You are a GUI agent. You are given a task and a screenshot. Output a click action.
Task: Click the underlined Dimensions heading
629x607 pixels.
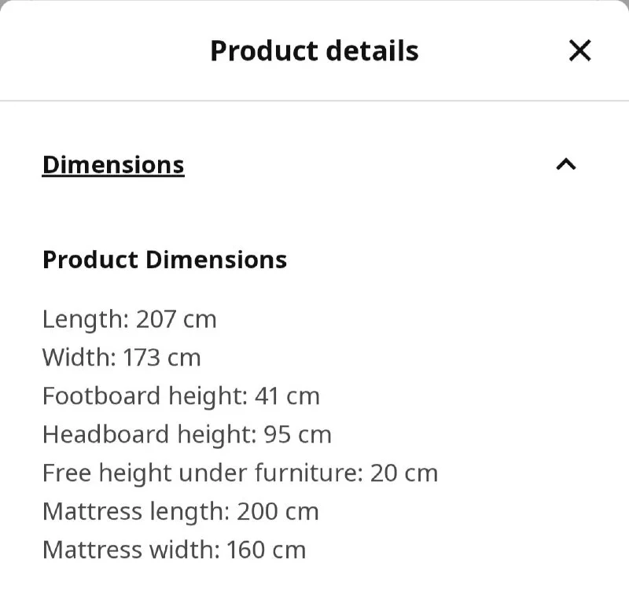click(x=113, y=165)
